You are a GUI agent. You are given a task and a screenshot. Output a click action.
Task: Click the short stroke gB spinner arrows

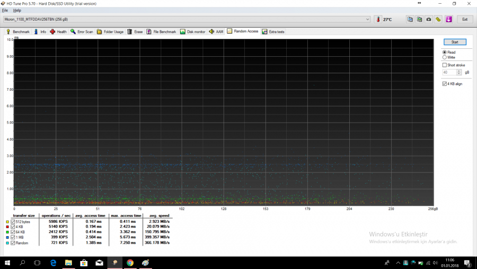[460, 72]
